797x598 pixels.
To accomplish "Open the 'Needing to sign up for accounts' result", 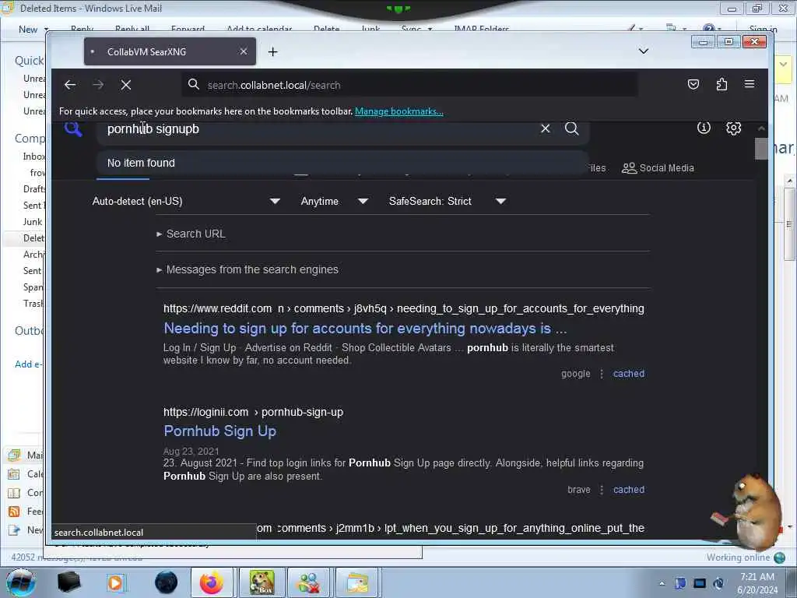I will pyautogui.click(x=365, y=329).
